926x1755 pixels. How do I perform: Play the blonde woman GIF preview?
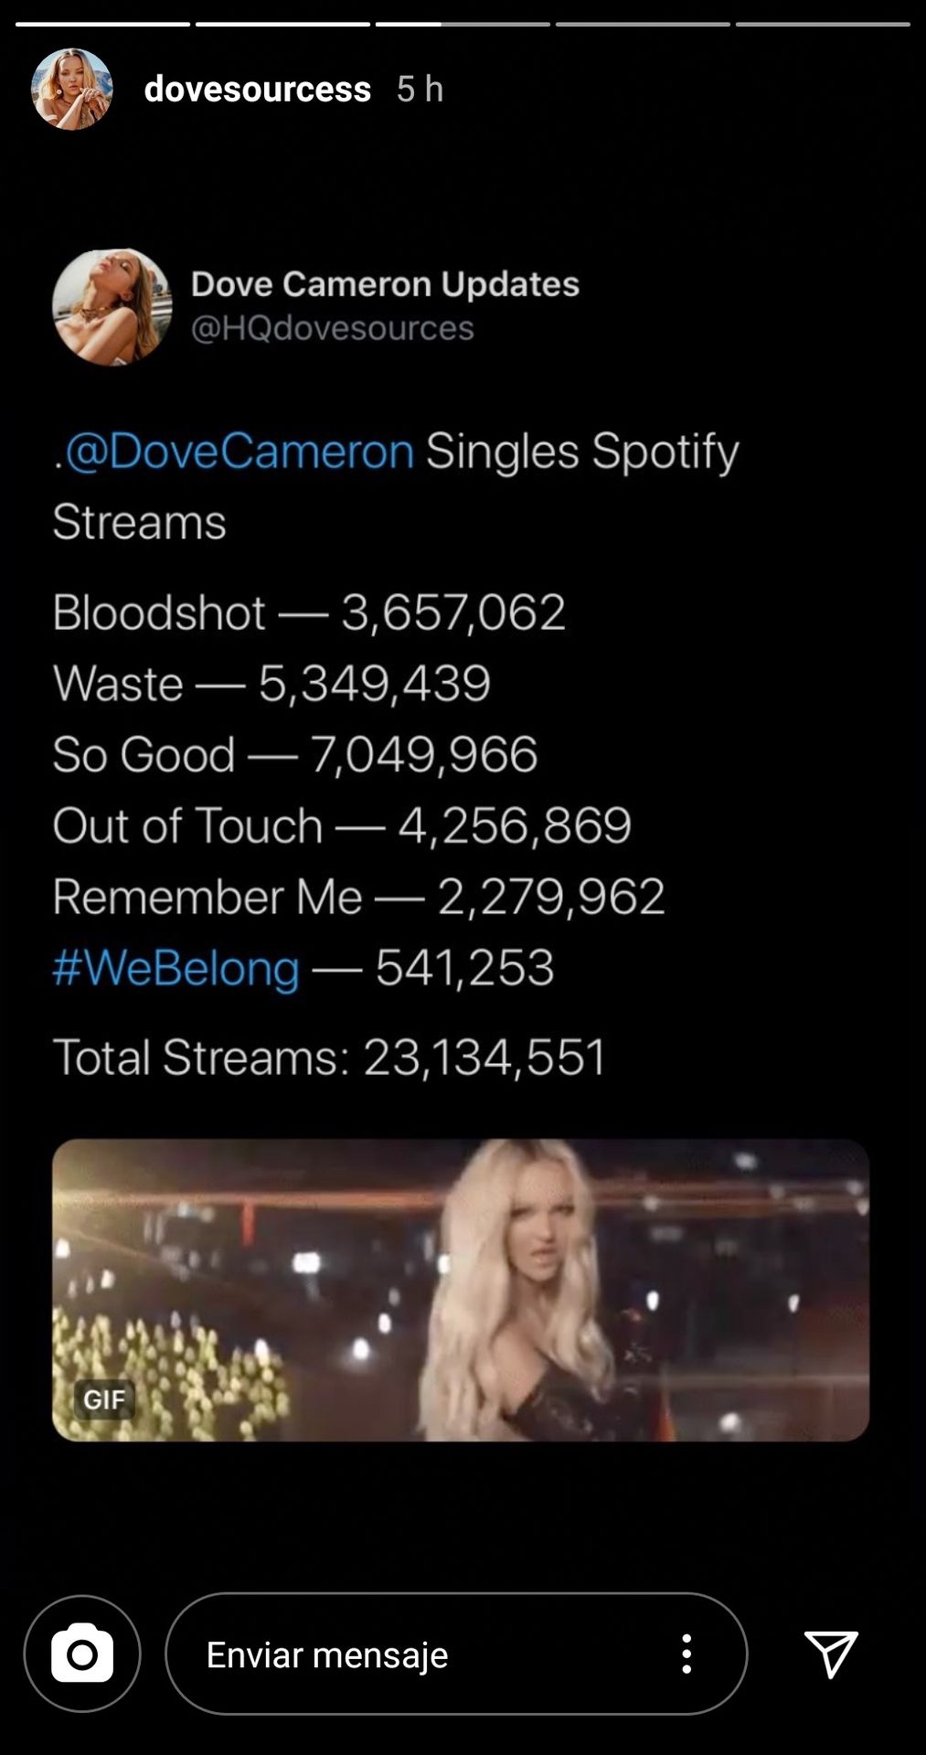click(x=461, y=1290)
